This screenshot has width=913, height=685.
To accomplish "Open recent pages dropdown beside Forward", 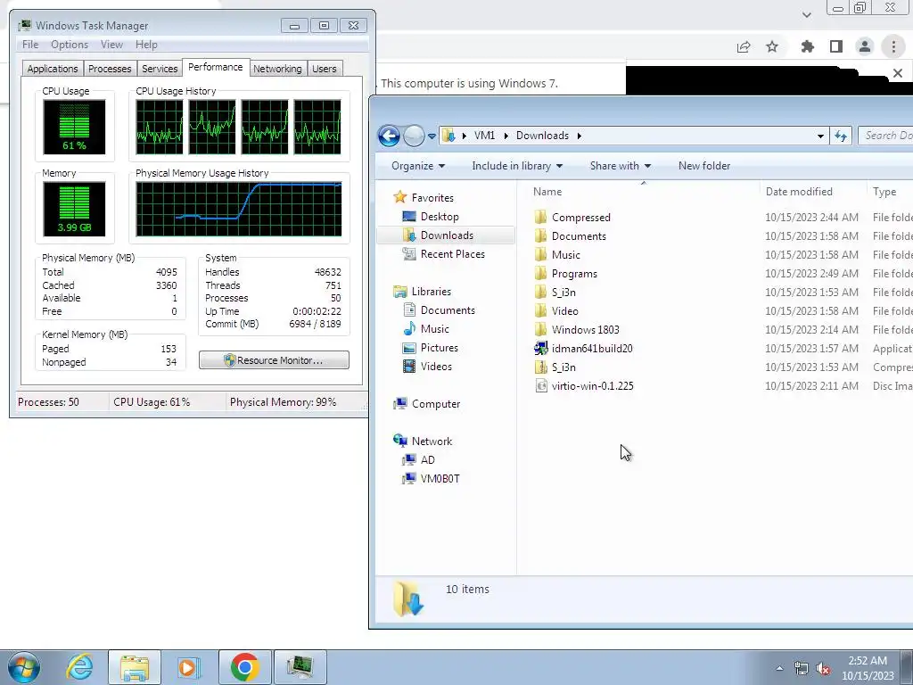I will tap(432, 136).
